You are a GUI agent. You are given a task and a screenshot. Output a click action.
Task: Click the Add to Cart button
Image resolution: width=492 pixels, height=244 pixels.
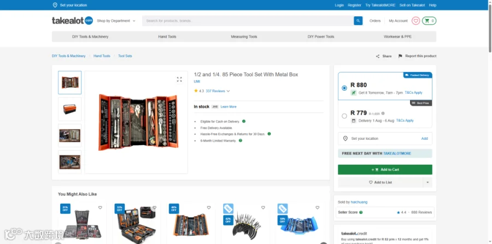385,169
